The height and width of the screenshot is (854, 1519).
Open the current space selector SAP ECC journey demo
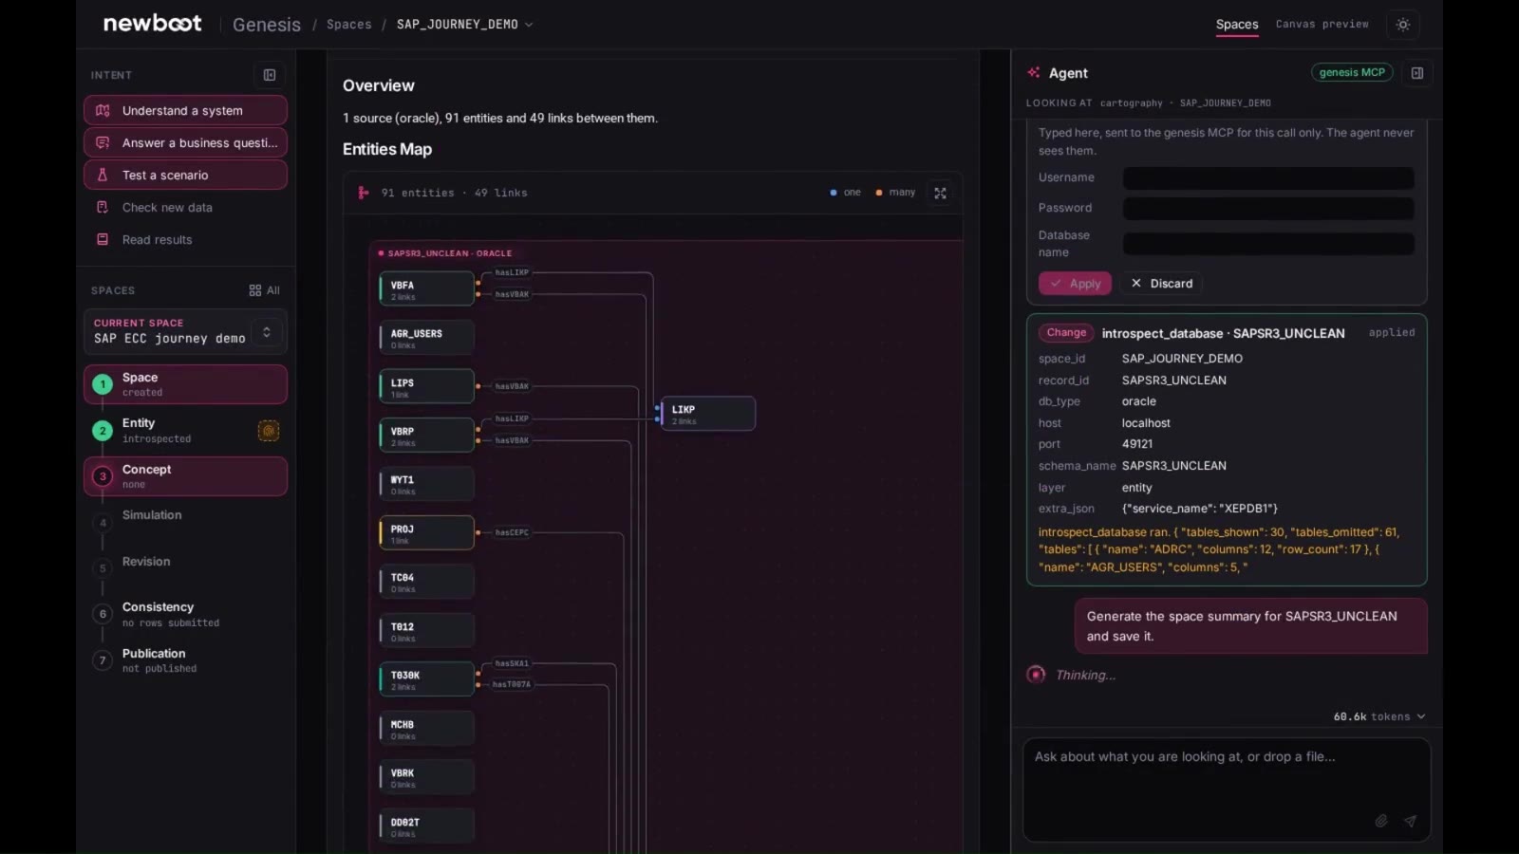pyautogui.click(x=185, y=332)
